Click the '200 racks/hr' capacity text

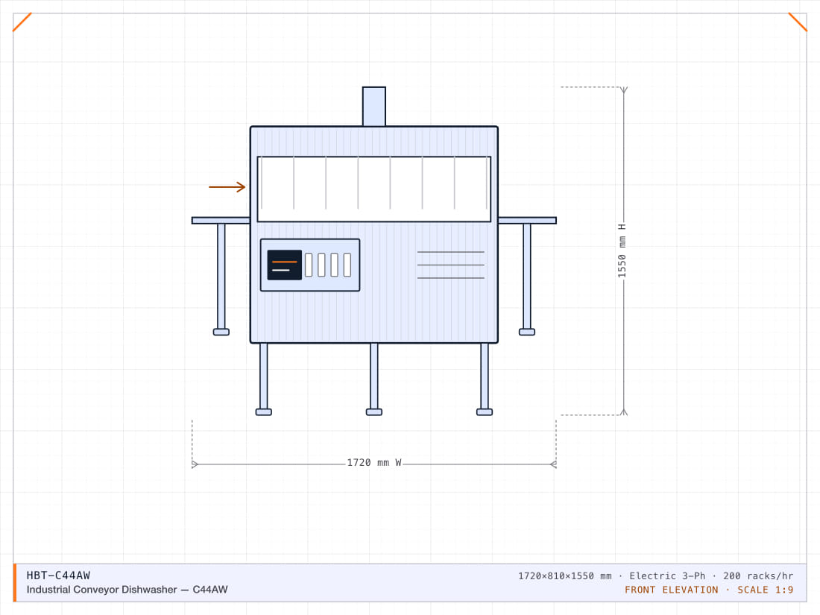coord(758,575)
